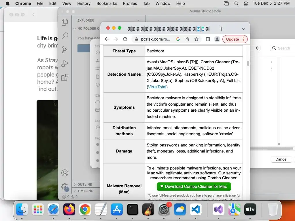
Task: Open the Bookmarks menu
Action: (107, 3)
